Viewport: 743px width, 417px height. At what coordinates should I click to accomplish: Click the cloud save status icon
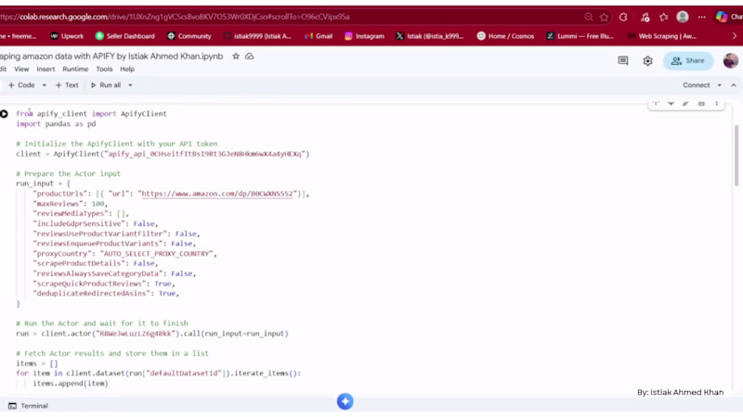(x=249, y=57)
